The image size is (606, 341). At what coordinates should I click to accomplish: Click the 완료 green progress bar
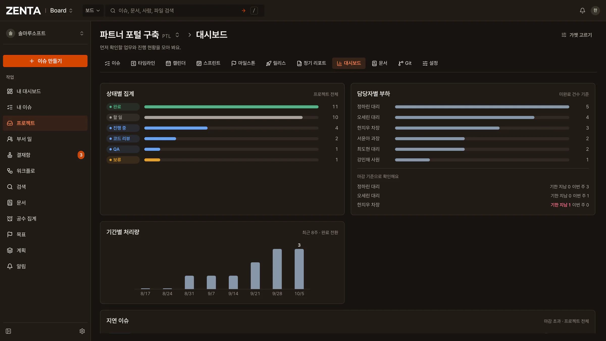tap(231, 107)
